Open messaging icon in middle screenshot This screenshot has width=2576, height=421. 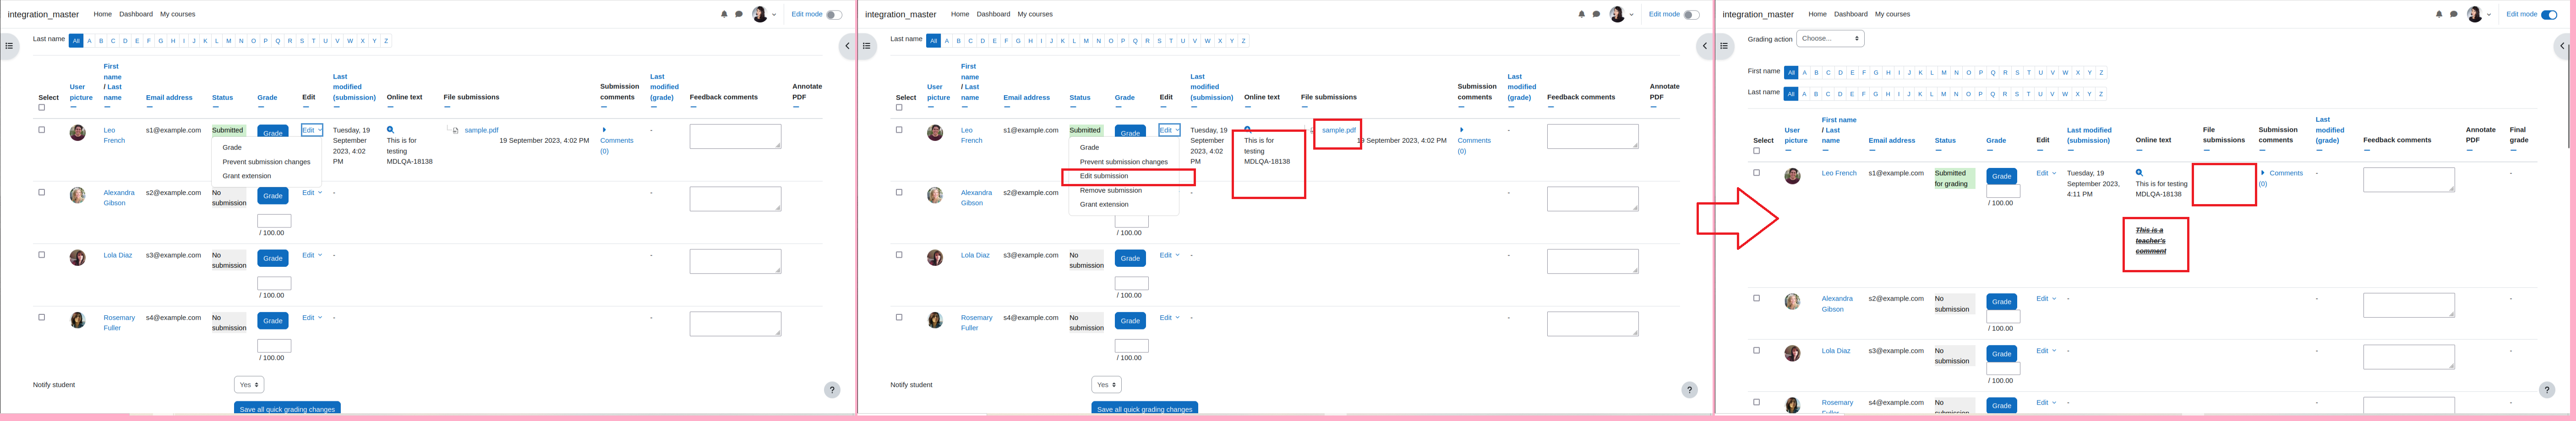click(x=1596, y=14)
